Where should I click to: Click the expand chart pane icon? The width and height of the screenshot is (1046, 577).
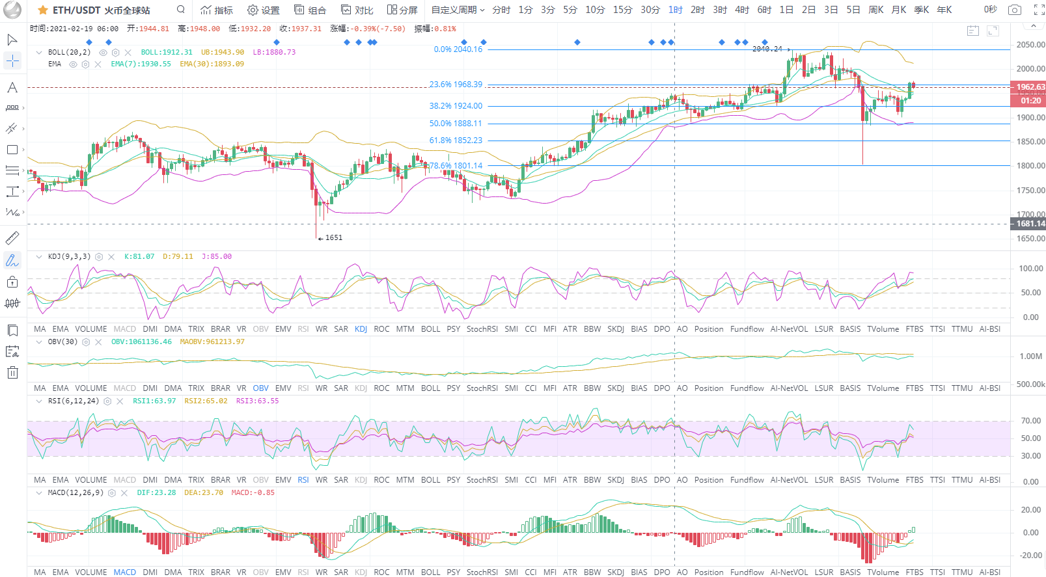[x=993, y=31]
